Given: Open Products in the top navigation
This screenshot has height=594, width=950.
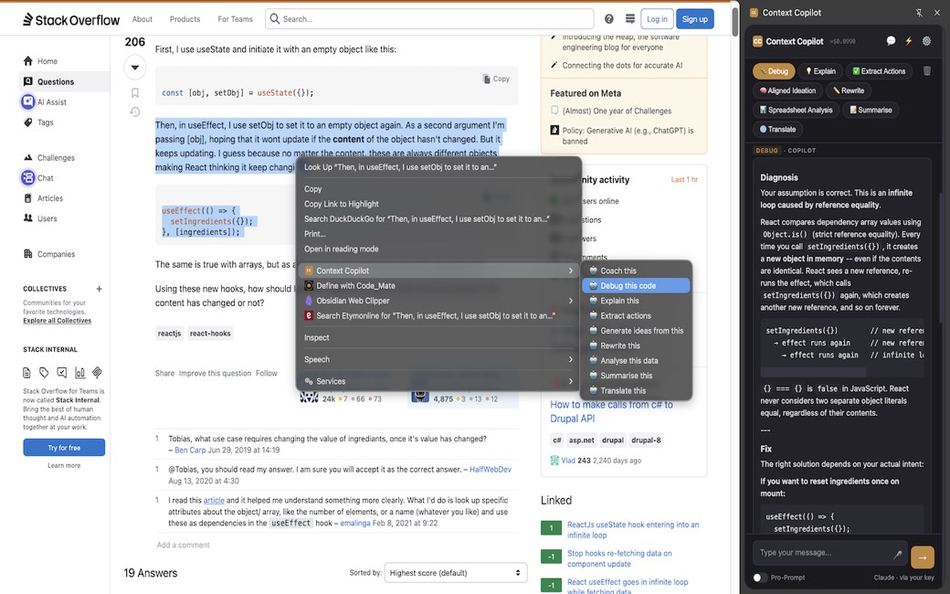Looking at the screenshot, I should tap(185, 19).
